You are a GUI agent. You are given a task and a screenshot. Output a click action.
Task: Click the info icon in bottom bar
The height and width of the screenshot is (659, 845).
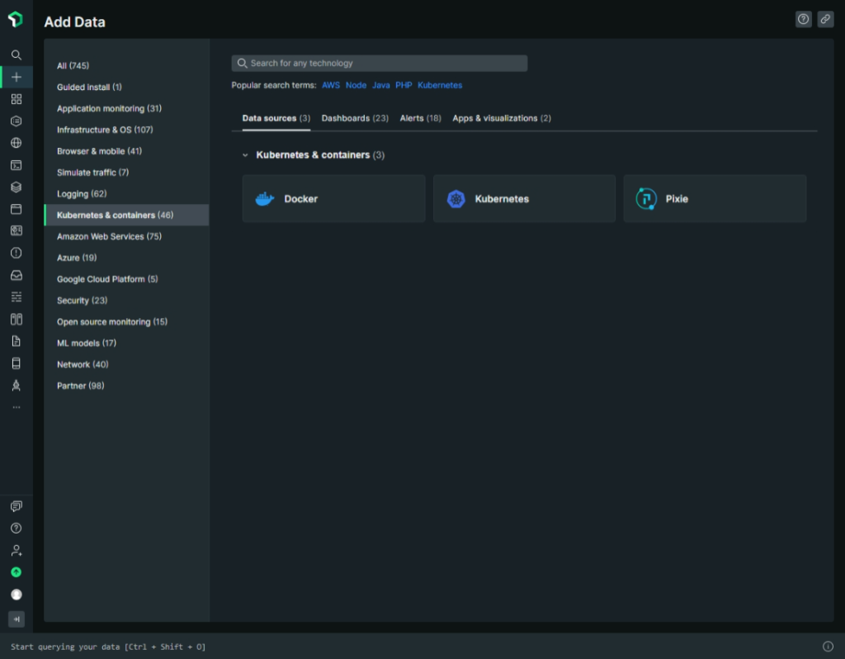pos(828,646)
